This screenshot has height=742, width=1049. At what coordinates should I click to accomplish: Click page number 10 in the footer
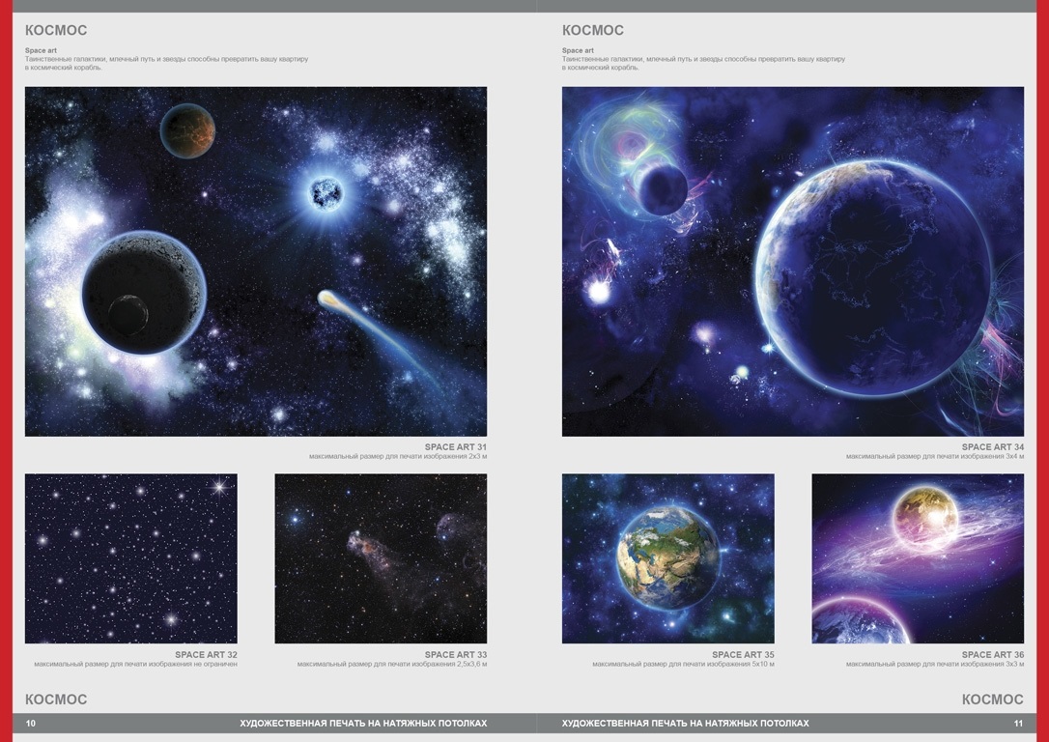31,723
